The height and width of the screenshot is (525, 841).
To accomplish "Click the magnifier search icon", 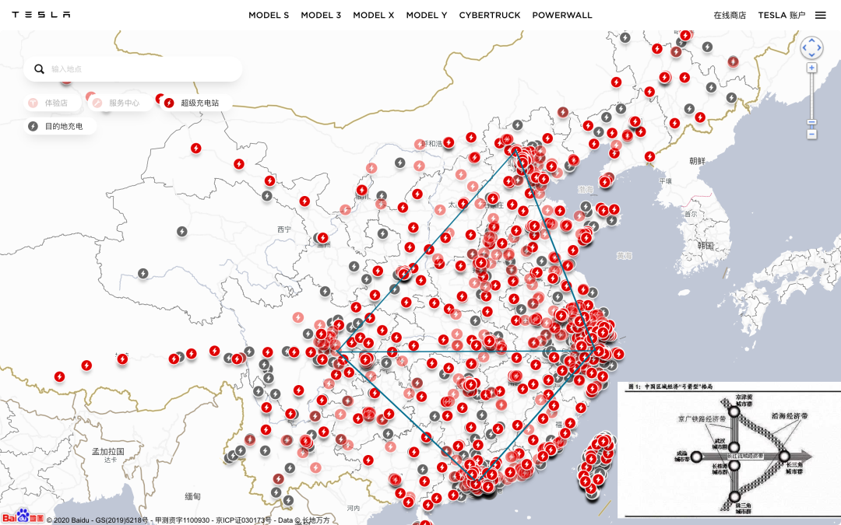I will (x=39, y=69).
